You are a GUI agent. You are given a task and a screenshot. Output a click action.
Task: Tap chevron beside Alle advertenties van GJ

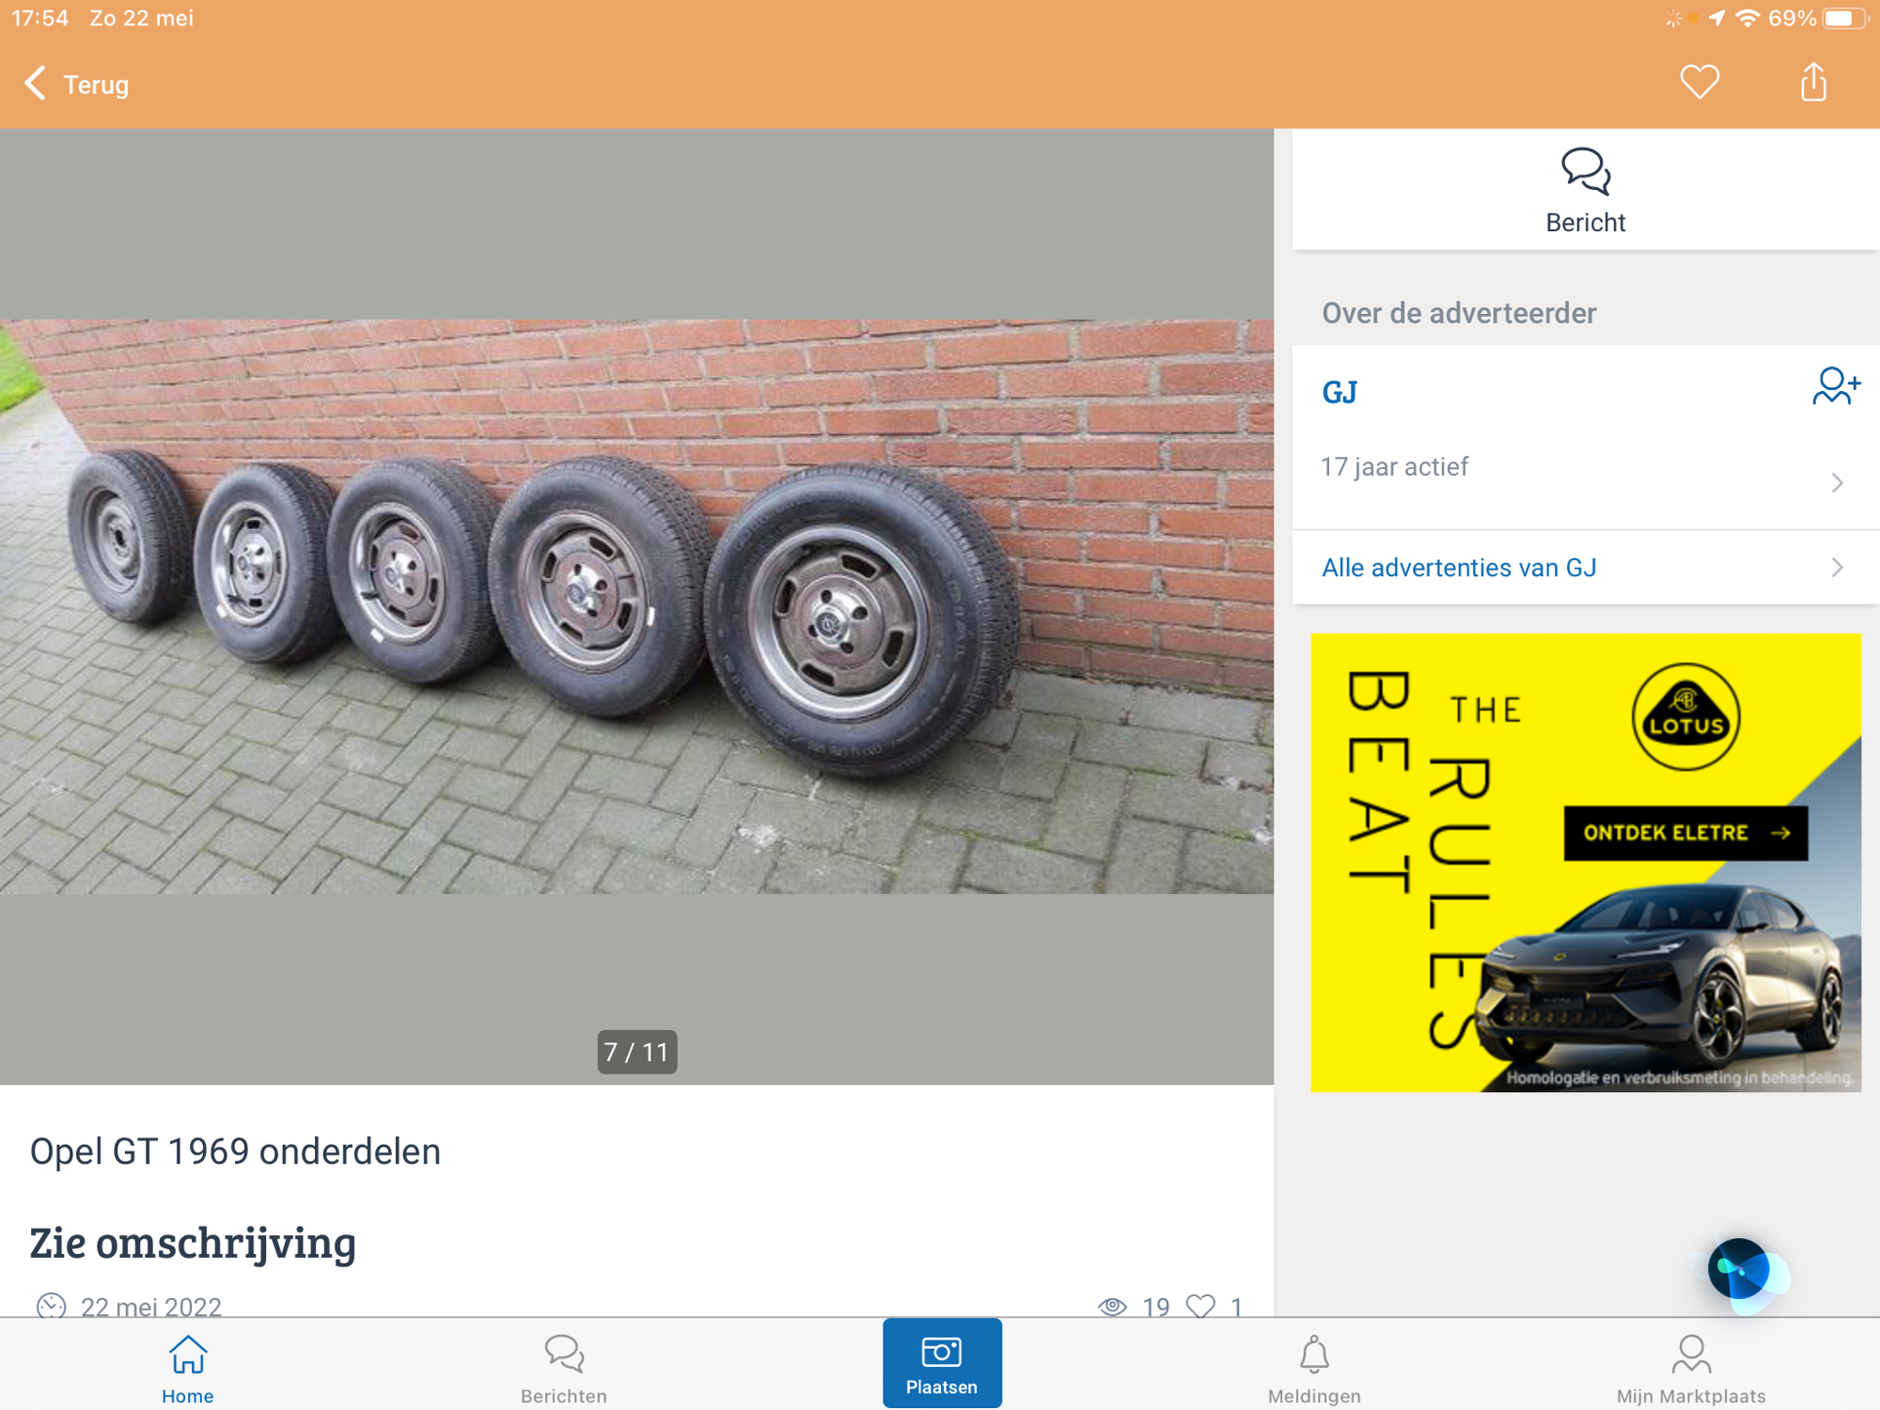click(x=1836, y=568)
